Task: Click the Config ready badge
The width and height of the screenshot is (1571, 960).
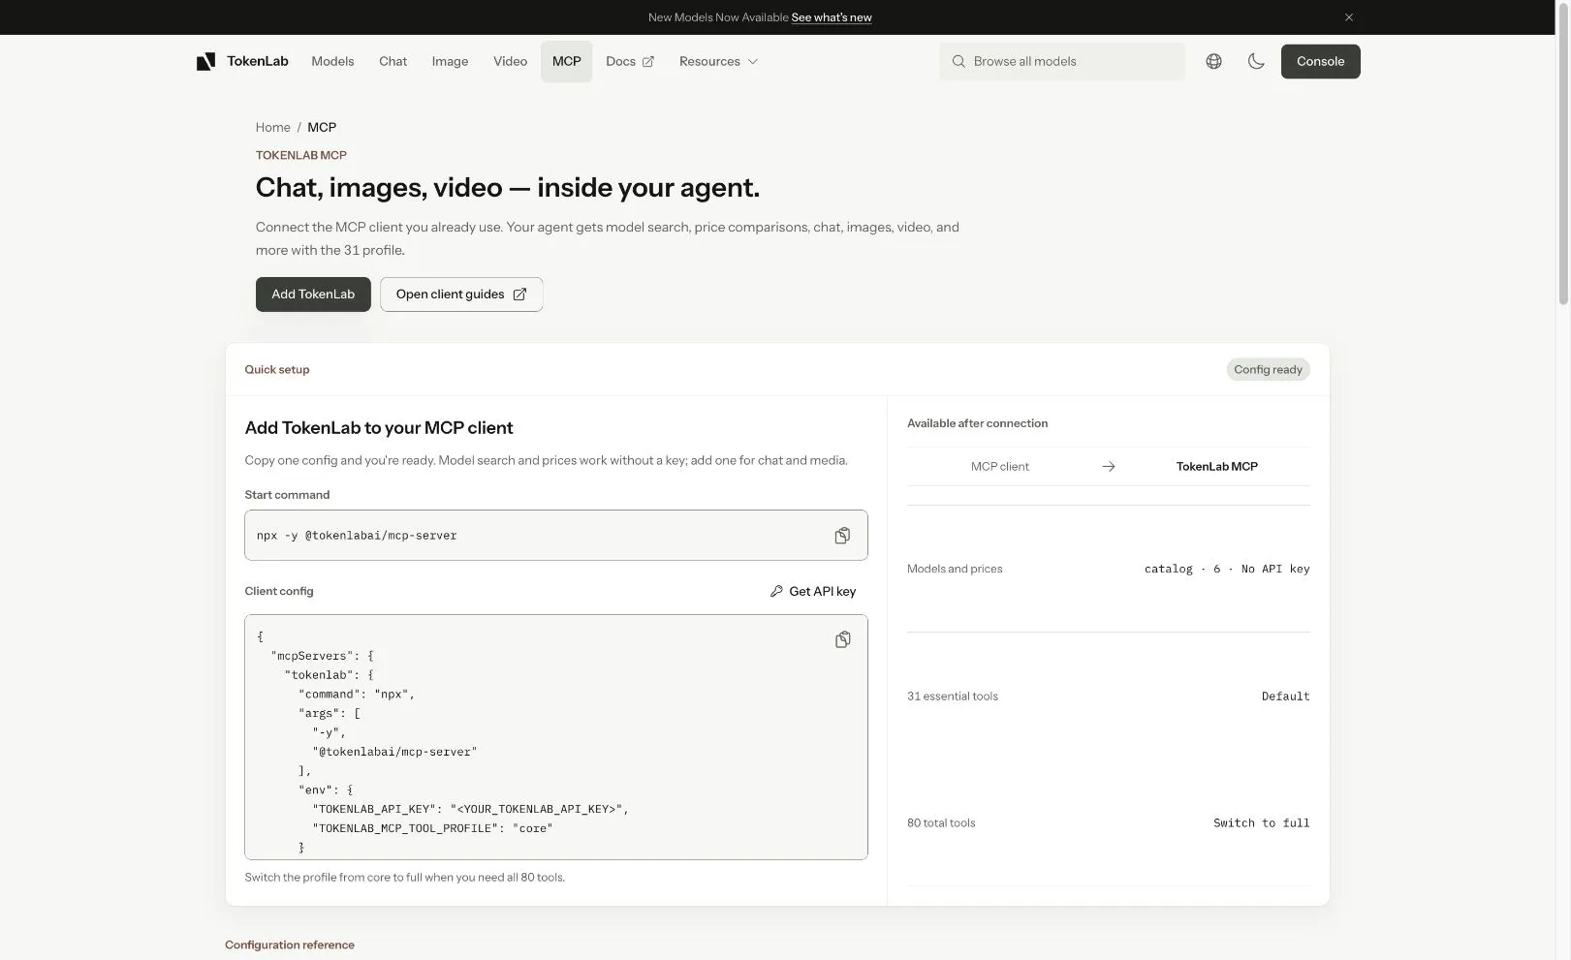Action: click(x=1268, y=369)
